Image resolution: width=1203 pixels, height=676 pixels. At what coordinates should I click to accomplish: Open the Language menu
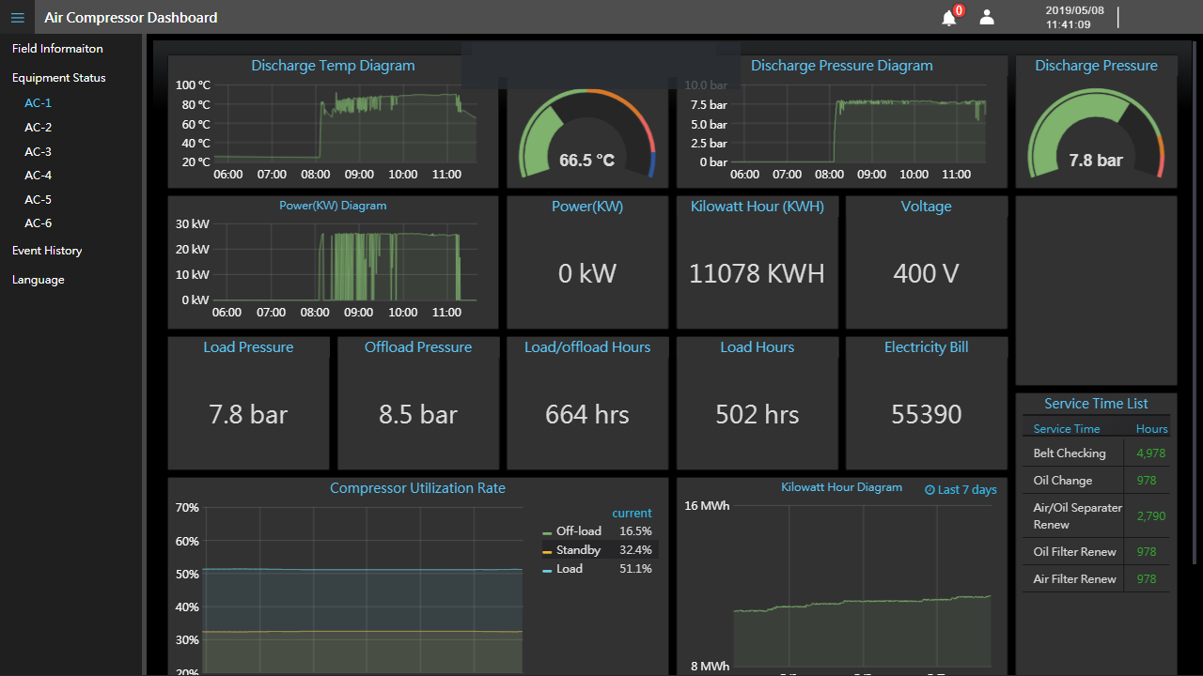[39, 280]
